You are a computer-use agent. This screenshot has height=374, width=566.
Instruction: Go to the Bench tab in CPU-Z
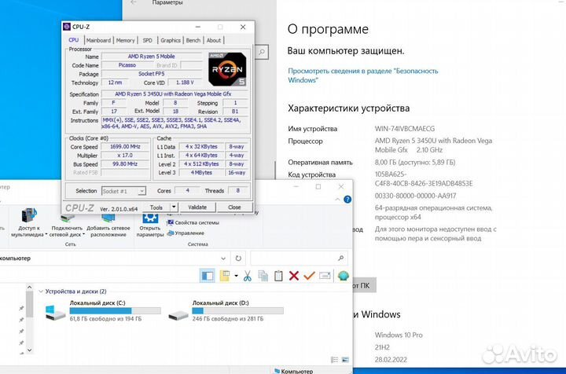click(x=193, y=40)
